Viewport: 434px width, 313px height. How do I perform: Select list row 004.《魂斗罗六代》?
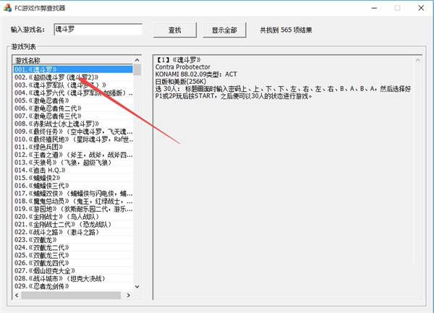click(x=73, y=93)
